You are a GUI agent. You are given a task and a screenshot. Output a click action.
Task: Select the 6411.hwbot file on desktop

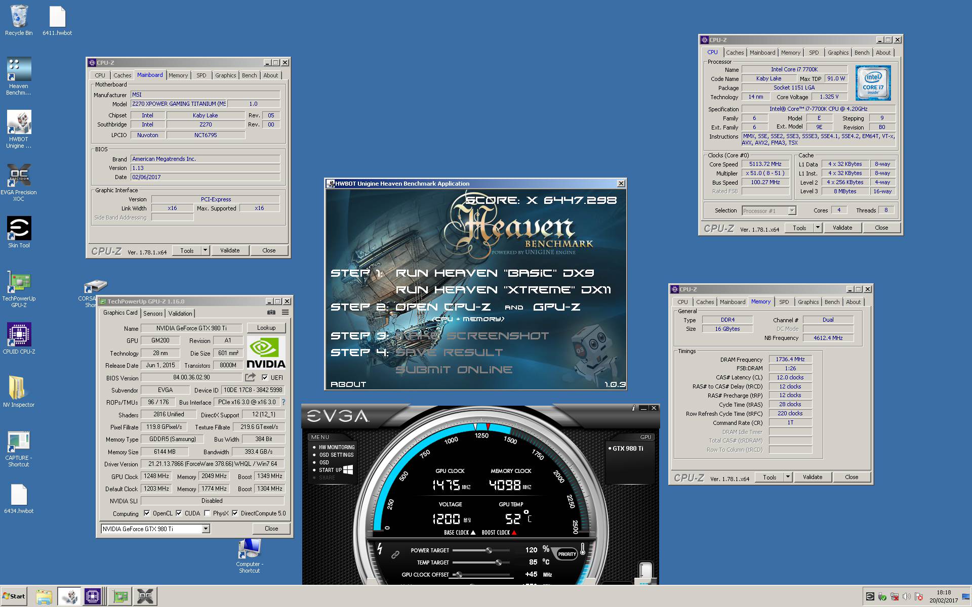pyautogui.click(x=57, y=20)
